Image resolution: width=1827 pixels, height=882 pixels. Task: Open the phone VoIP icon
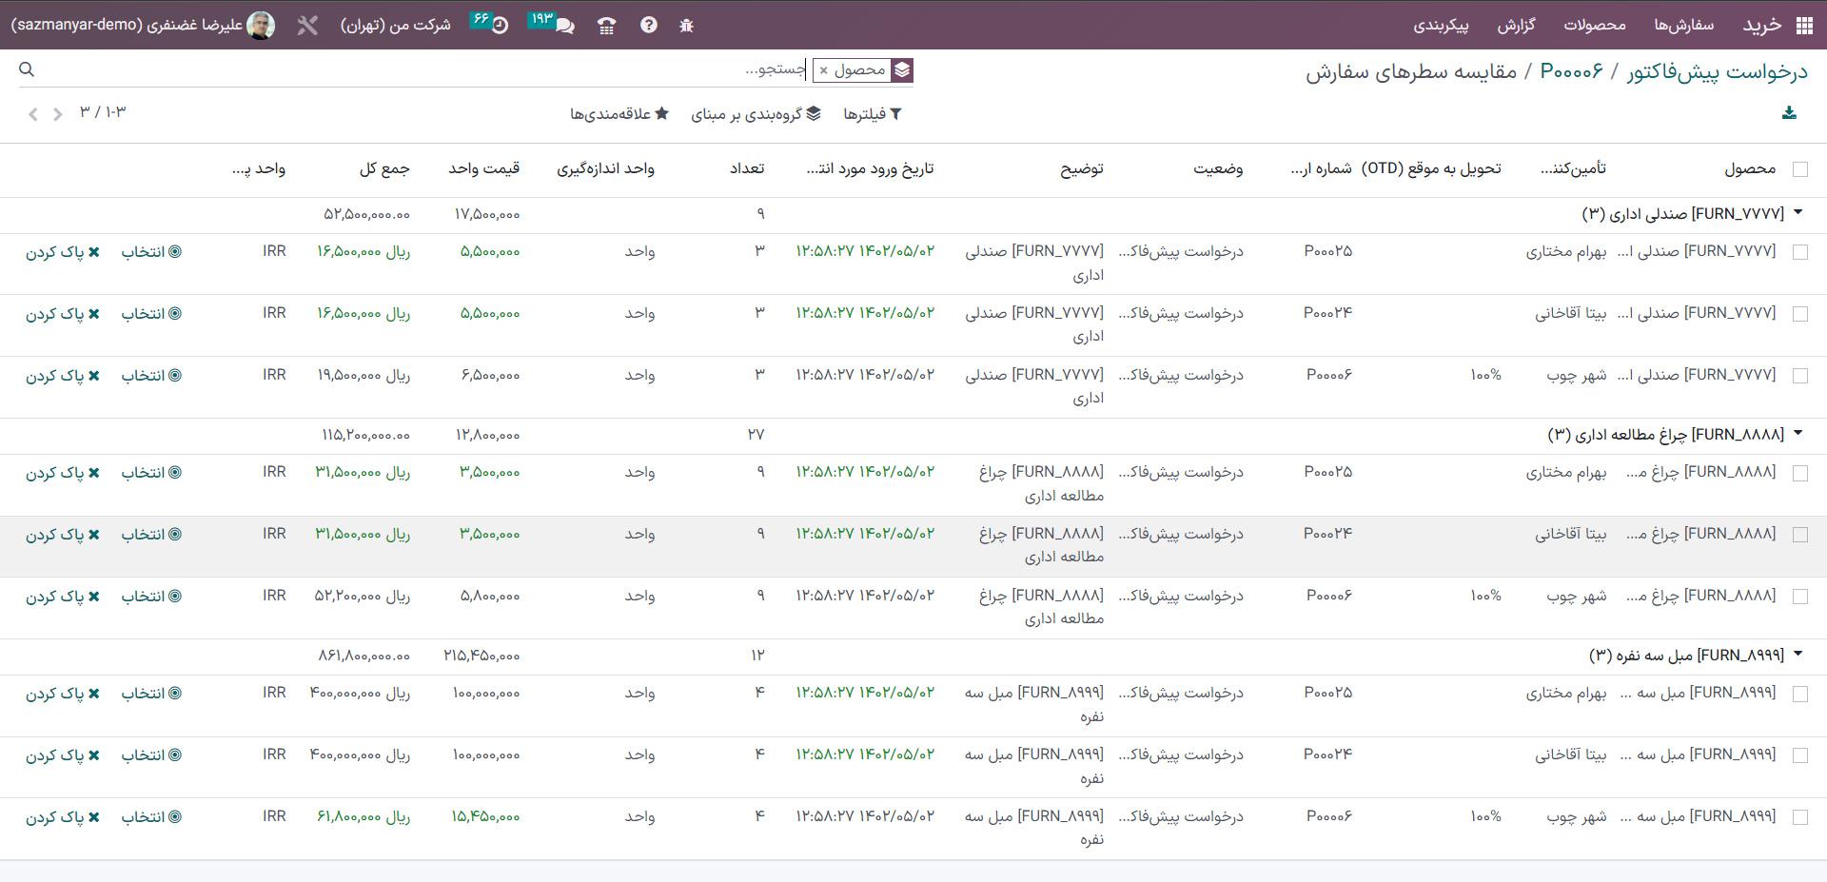[606, 26]
